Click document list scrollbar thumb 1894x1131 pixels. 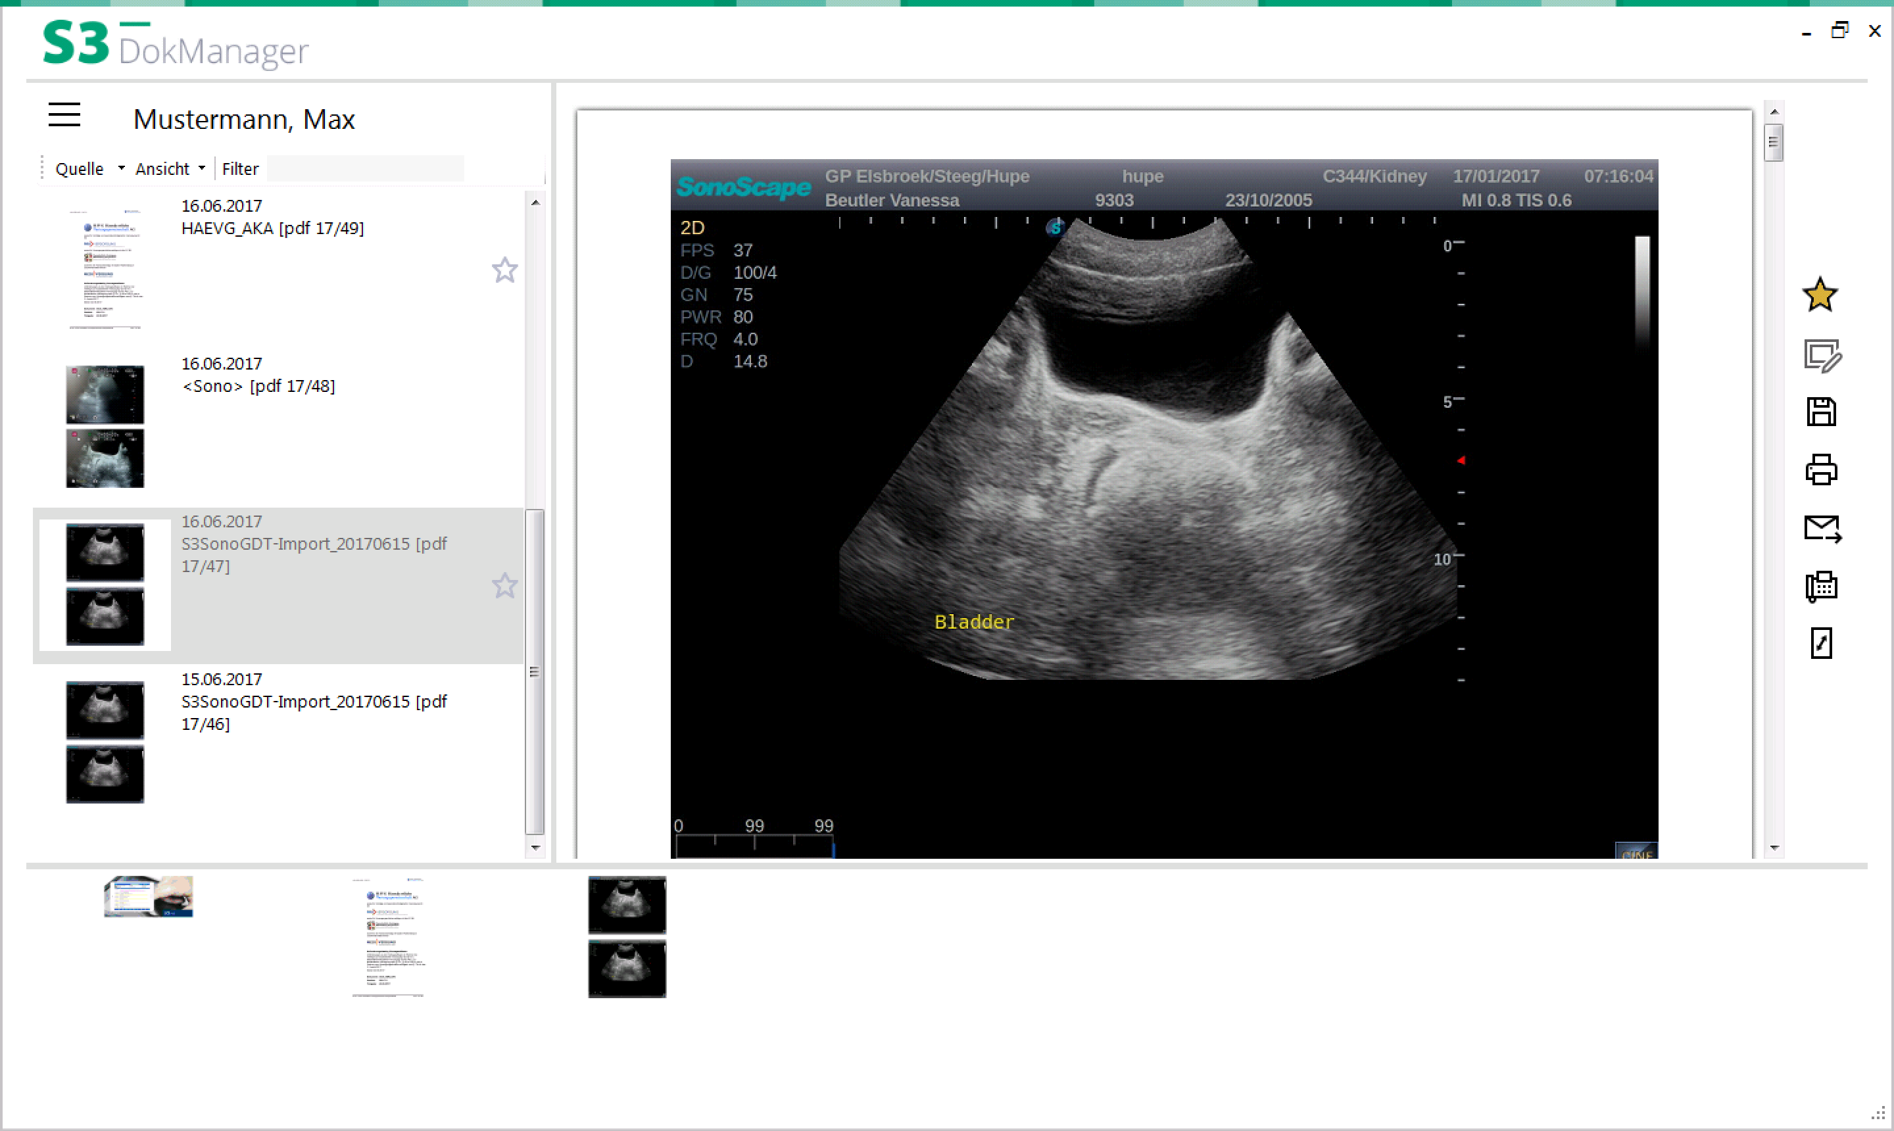point(535,671)
